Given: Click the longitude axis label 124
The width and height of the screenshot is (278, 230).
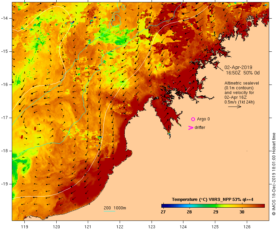Looking at the screenshot, I should 183,227.
